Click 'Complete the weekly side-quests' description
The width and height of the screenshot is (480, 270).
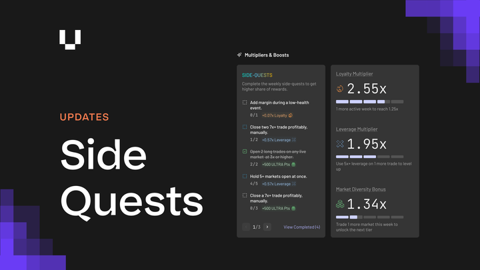coord(279,86)
